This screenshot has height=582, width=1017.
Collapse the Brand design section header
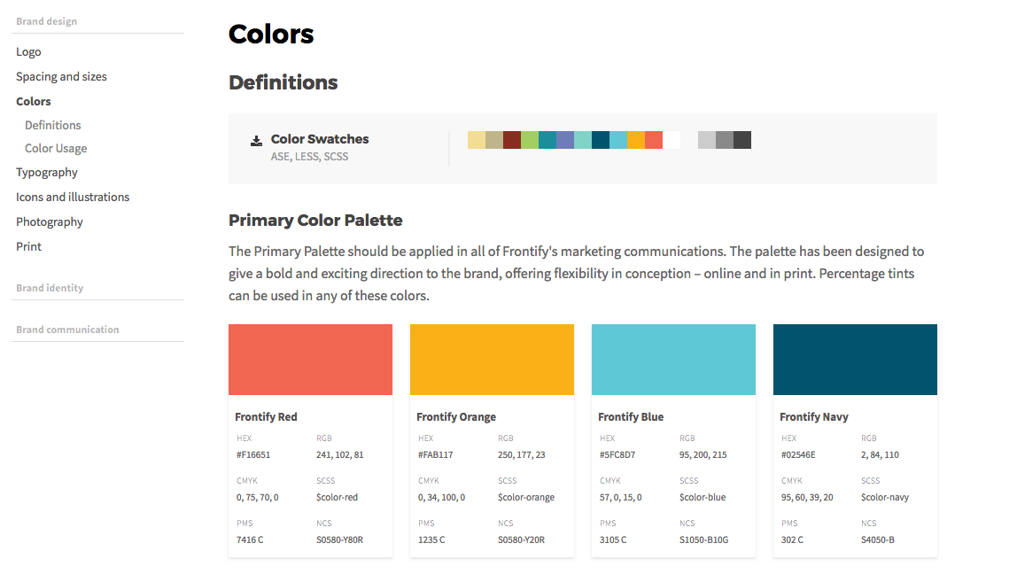coord(47,21)
